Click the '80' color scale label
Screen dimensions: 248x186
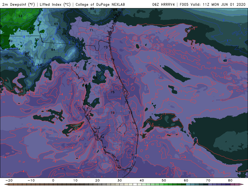tap(230, 180)
